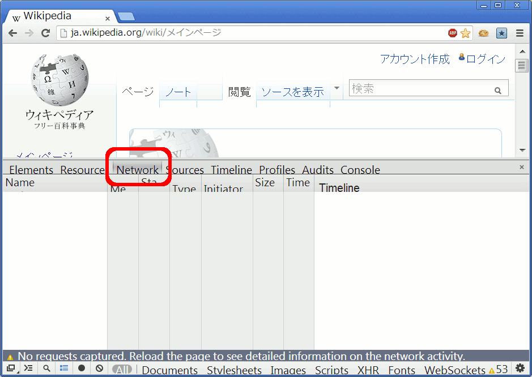Open a new browser tab

[x=126, y=16]
